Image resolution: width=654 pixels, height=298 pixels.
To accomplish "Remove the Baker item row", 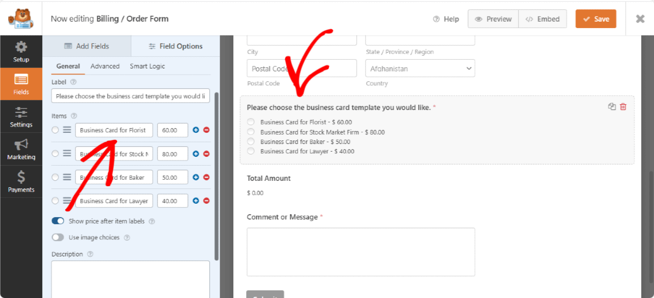I will tap(206, 177).
